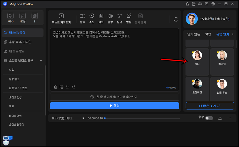Click the character count icon showing 59245

pyautogui.click(x=10, y=16)
